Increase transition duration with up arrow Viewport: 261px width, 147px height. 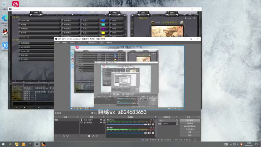tap(177, 123)
